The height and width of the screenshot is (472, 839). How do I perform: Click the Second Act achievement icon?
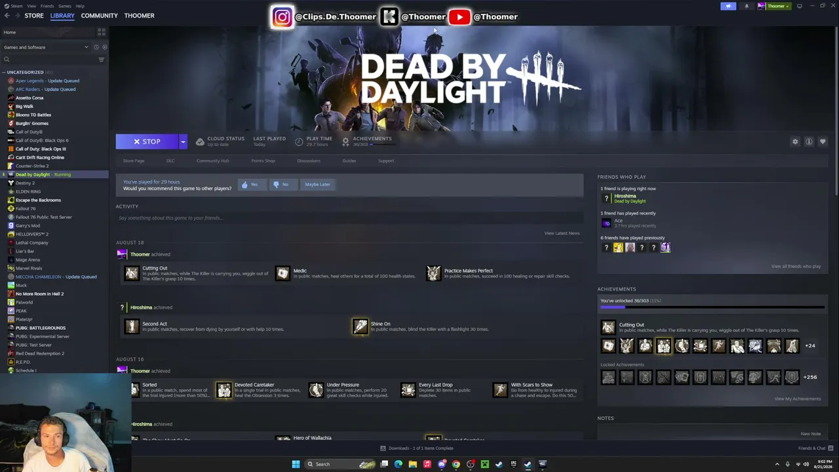click(x=132, y=326)
